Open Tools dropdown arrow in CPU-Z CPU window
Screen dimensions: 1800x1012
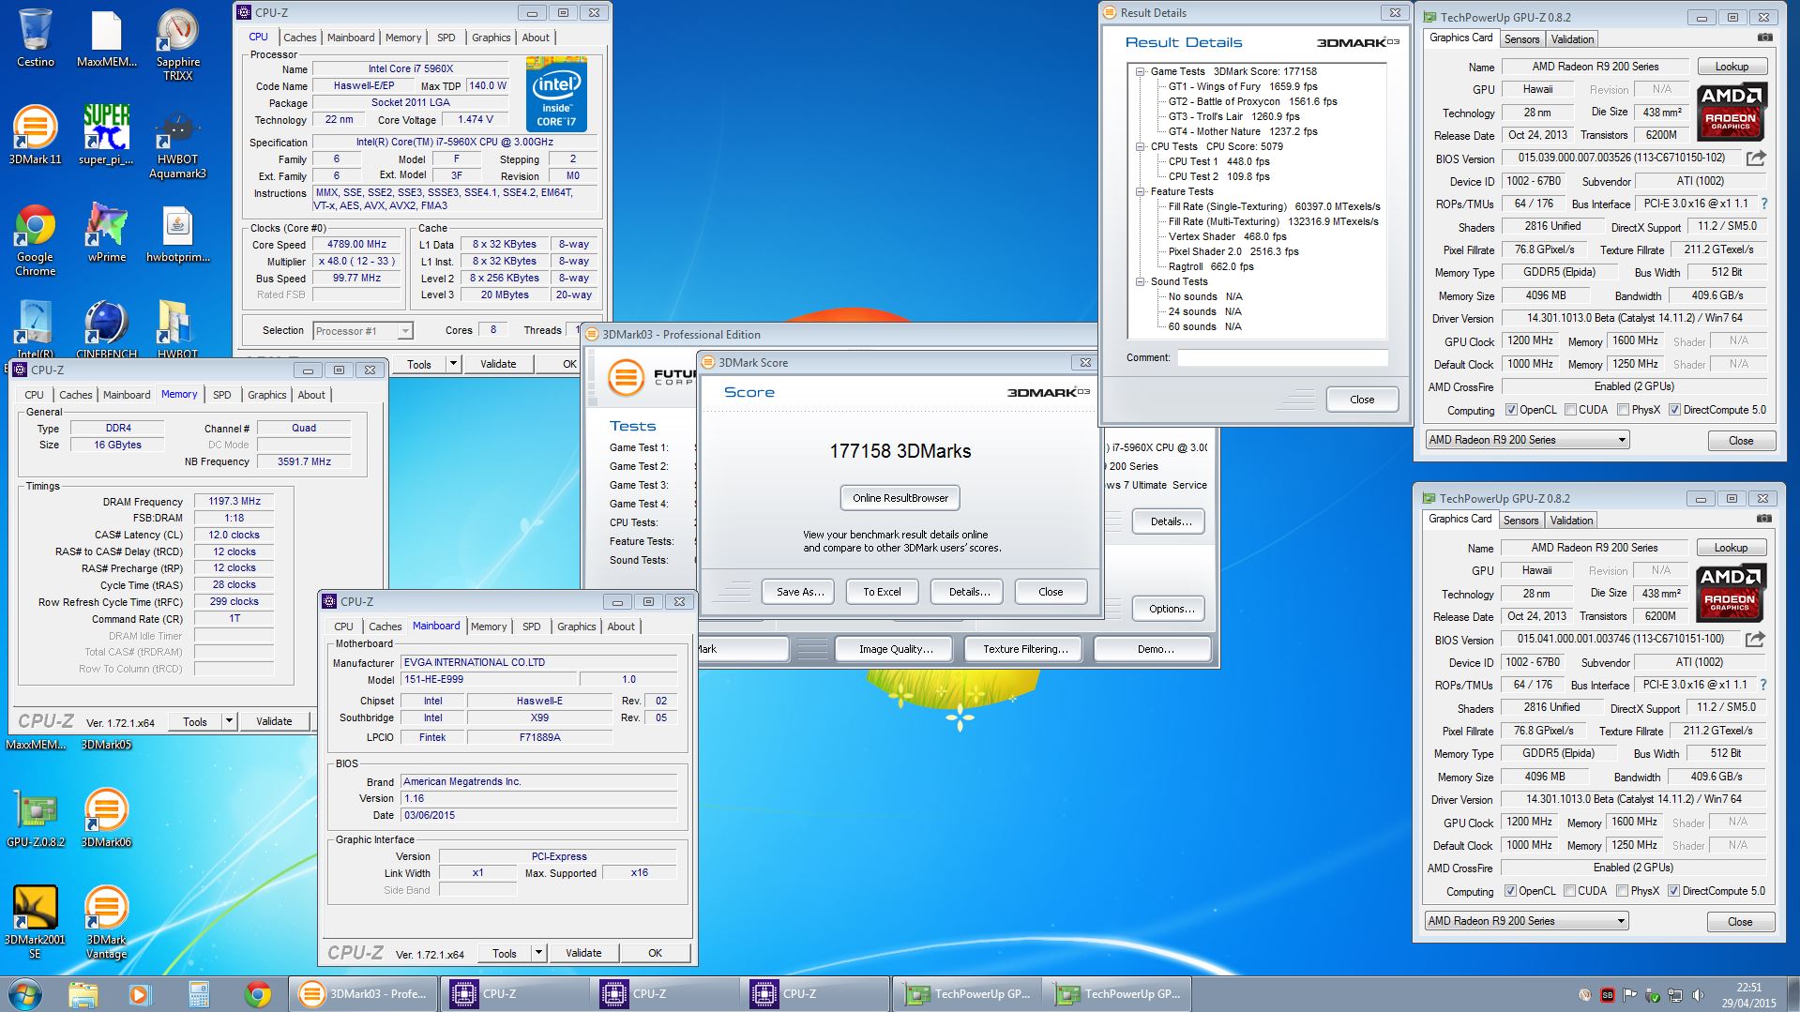click(x=453, y=364)
